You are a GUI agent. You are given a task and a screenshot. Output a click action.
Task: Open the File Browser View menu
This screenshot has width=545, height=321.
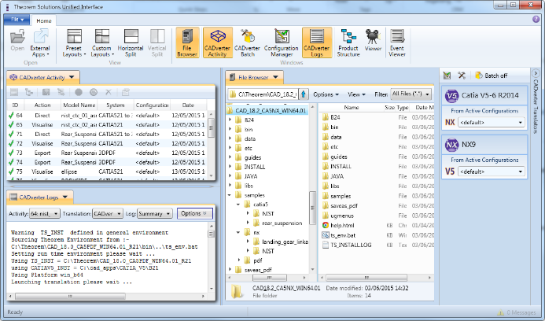(356, 94)
